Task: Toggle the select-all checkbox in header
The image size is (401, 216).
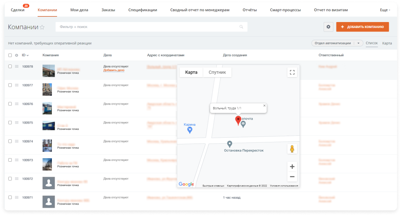Action: [x=10, y=55]
